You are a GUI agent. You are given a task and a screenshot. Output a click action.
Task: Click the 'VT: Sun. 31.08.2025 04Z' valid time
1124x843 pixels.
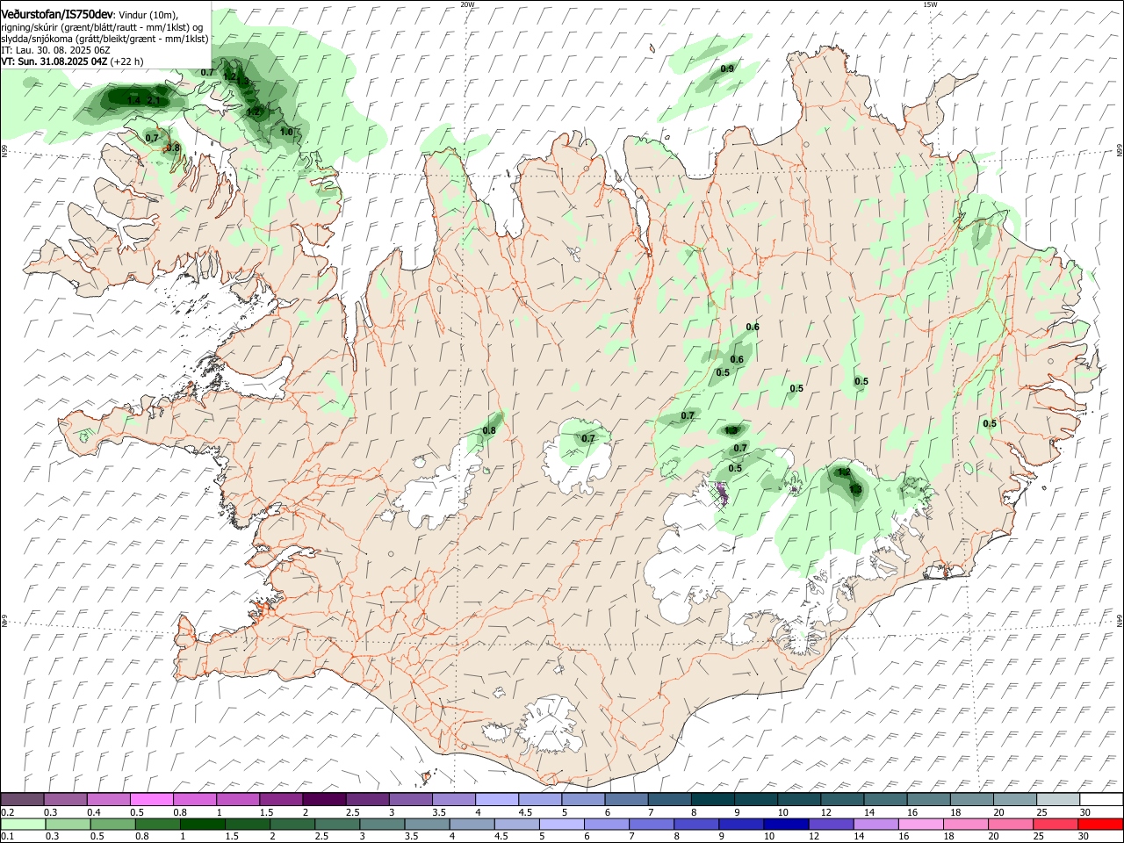point(54,61)
